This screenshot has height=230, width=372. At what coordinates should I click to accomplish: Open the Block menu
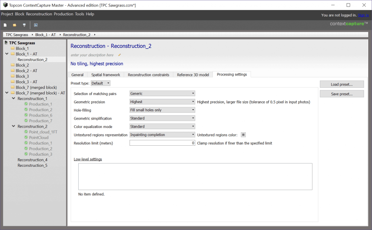point(20,14)
